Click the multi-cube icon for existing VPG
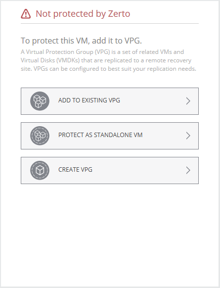The height and width of the screenshot is (288, 220). point(40,101)
